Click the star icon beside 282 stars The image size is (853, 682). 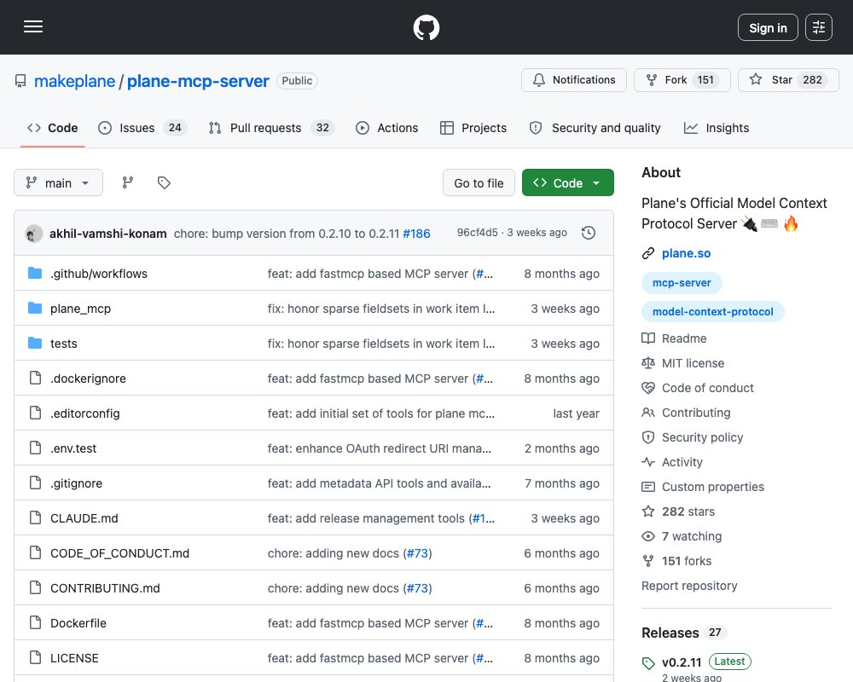click(648, 511)
